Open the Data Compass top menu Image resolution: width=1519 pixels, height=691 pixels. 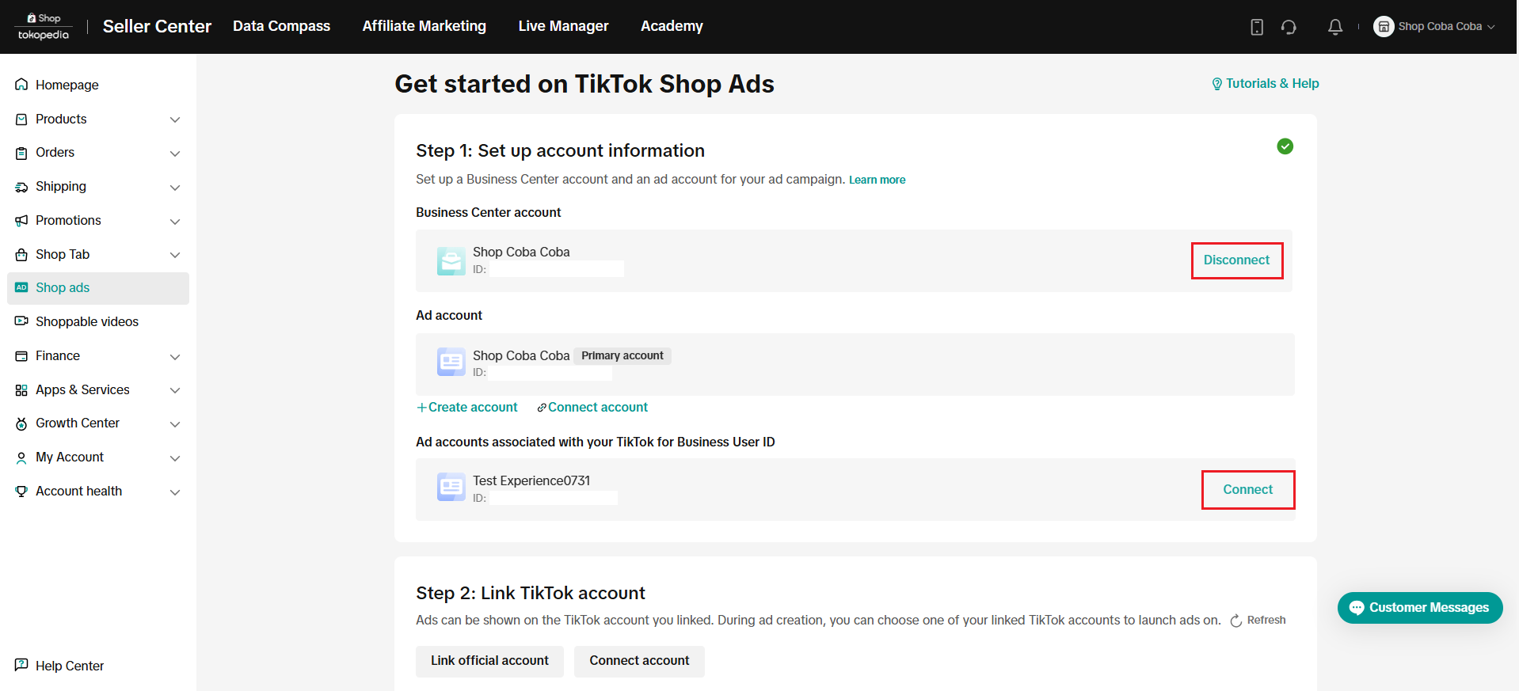[x=281, y=26]
